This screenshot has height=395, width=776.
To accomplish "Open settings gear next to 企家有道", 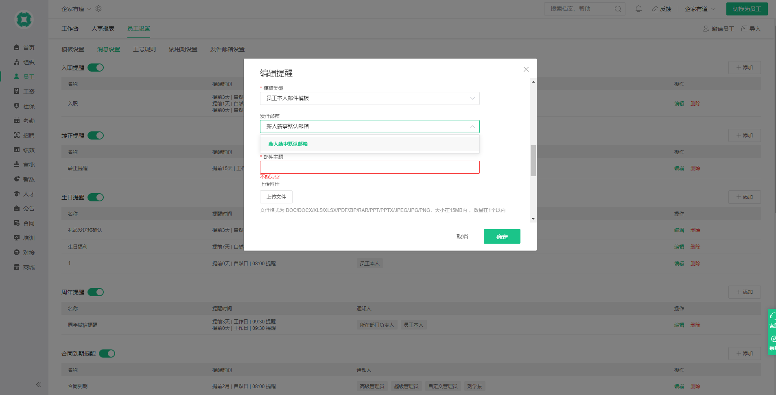I will point(98,9).
